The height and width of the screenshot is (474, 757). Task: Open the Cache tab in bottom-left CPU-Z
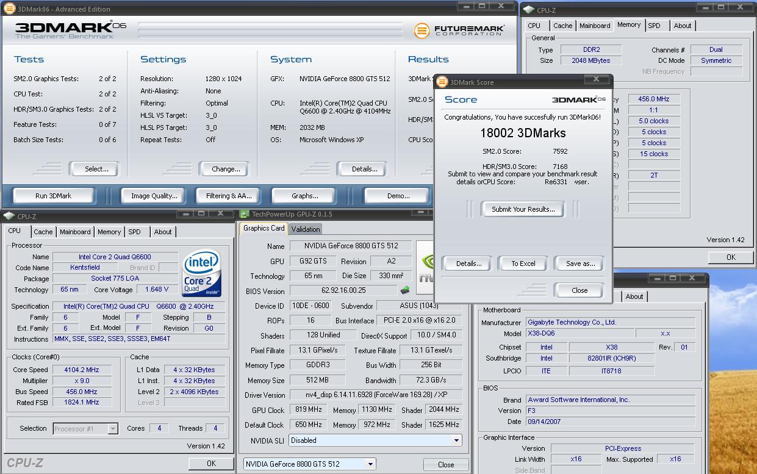coord(43,232)
